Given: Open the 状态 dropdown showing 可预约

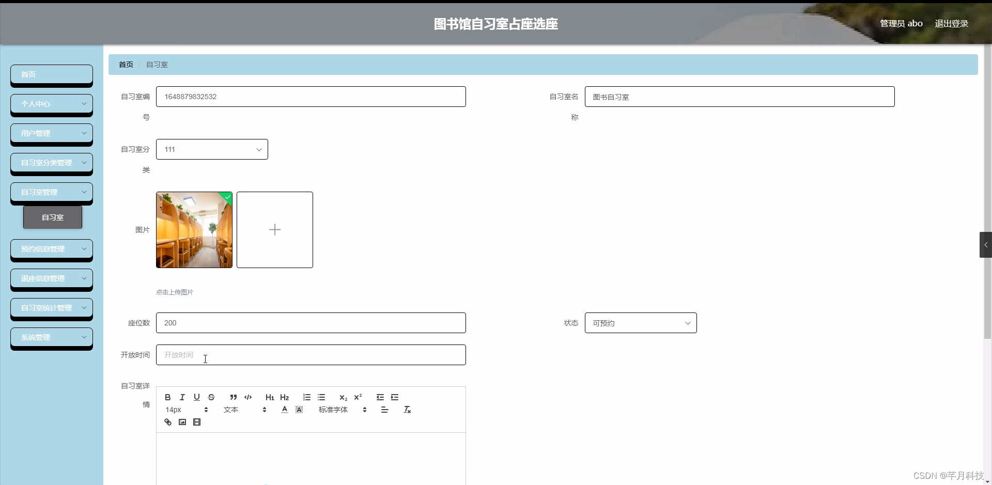Looking at the screenshot, I should pyautogui.click(x=641, y=323).
